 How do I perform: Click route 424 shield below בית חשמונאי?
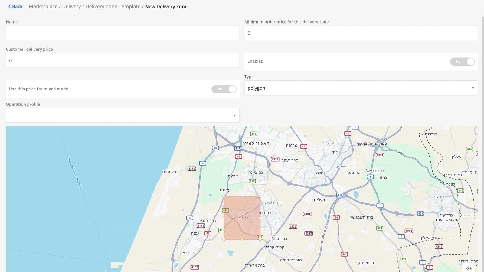click(x=380, y=228)
